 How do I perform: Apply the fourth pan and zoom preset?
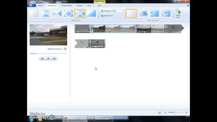[x=166, y=14]
